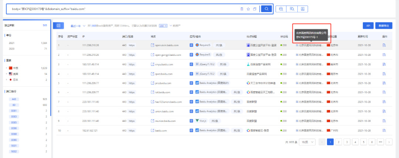Open external link icon for xinyu.baidu.com
Image resolution: width=399 pixels, height=158 pixels.
(153, 64)
